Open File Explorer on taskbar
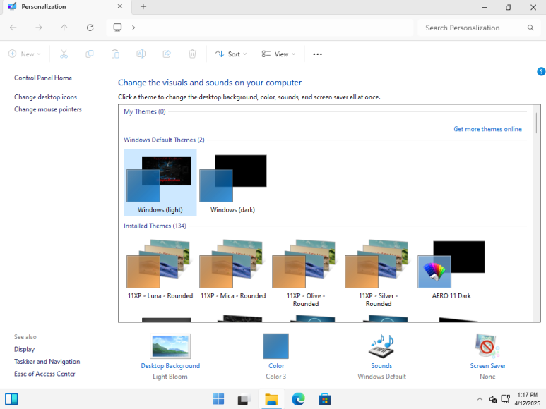Image resolution: width=546 pixels, height=409 pixels. coord(271,399)
